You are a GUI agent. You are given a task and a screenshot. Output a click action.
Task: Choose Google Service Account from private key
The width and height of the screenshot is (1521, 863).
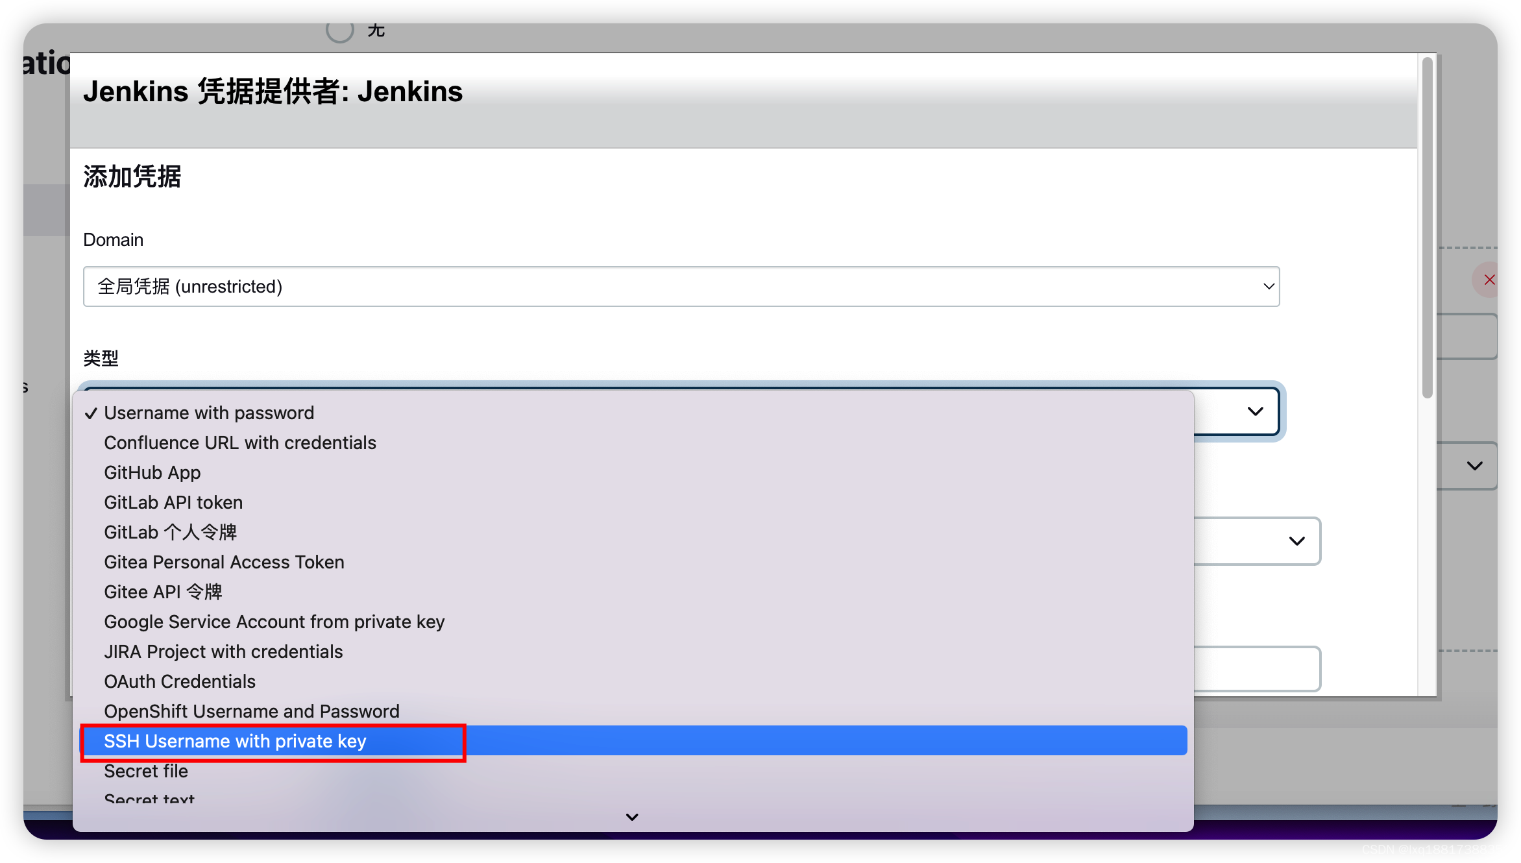(x=633, y=622)
